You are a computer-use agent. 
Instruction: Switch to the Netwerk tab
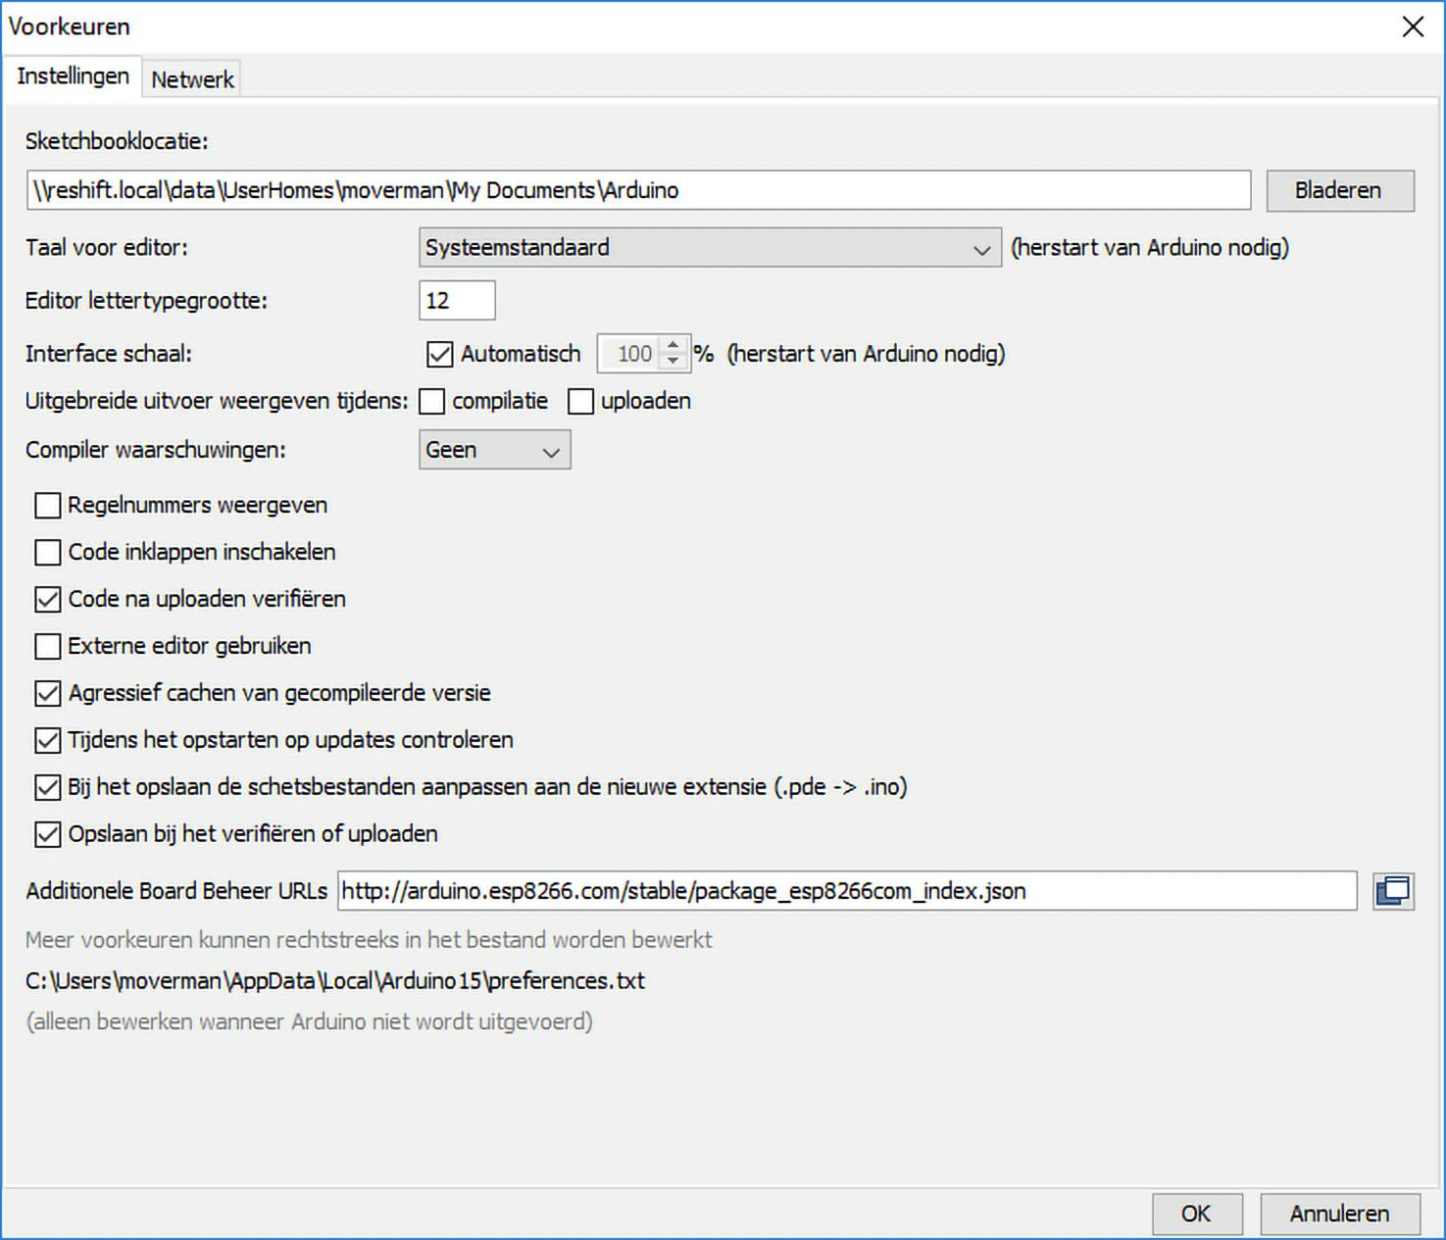(x=192, y=78)
